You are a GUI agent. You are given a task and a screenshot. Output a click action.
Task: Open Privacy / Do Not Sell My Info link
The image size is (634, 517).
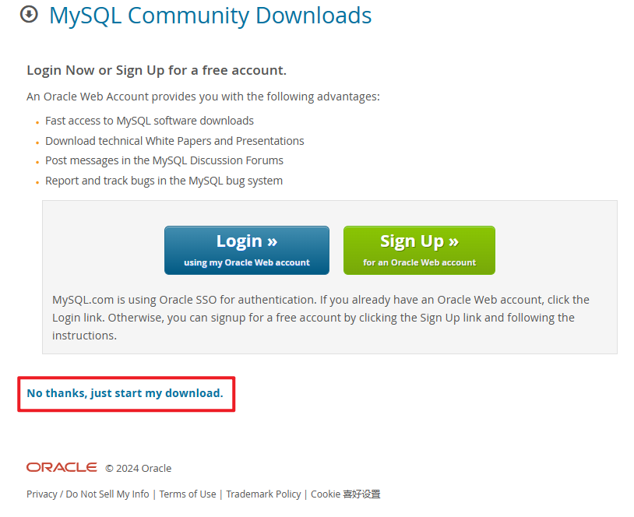coord(88,494)
